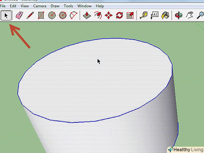
Task: Select the Circle drawing tool
Action: pos(52,15)
